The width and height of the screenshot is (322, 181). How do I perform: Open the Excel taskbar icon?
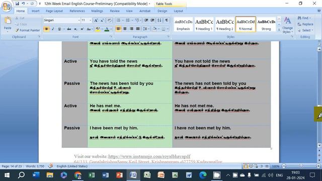tap(92, 175)
